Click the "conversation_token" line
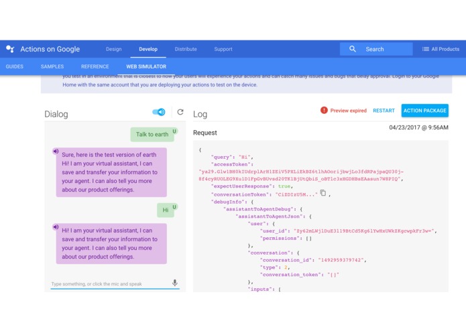Image resolution: width=466 pixels, height=331 pixels. coord(299,275)
